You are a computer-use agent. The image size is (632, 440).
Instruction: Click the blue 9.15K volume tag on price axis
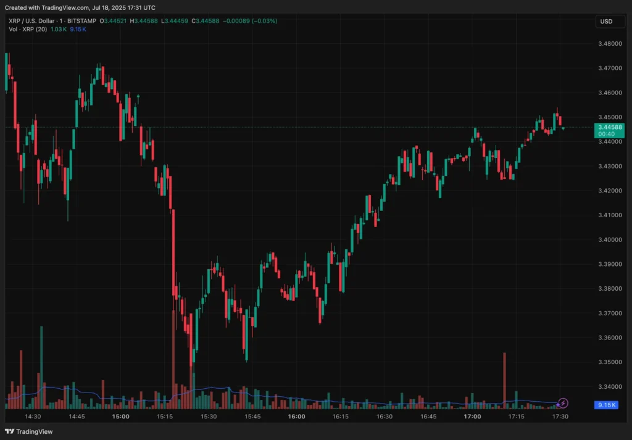[x=606, y=405]
